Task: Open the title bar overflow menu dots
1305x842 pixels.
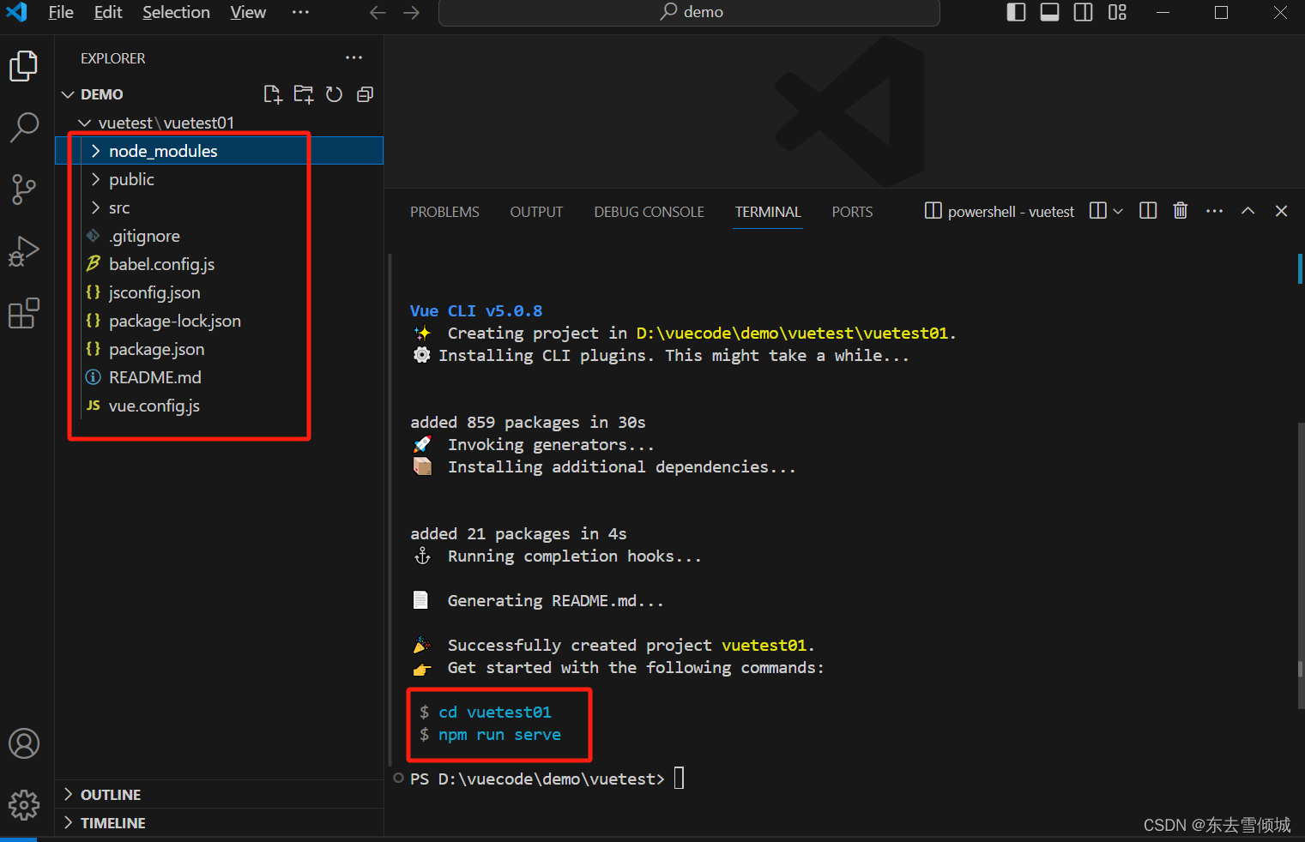Action: pos(300,12)
